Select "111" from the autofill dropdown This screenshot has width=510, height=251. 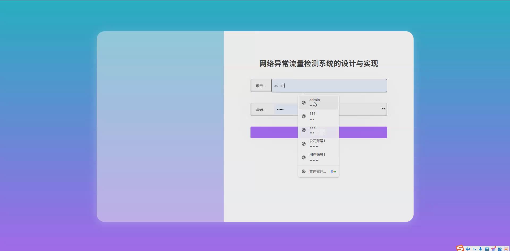point(318,116)
